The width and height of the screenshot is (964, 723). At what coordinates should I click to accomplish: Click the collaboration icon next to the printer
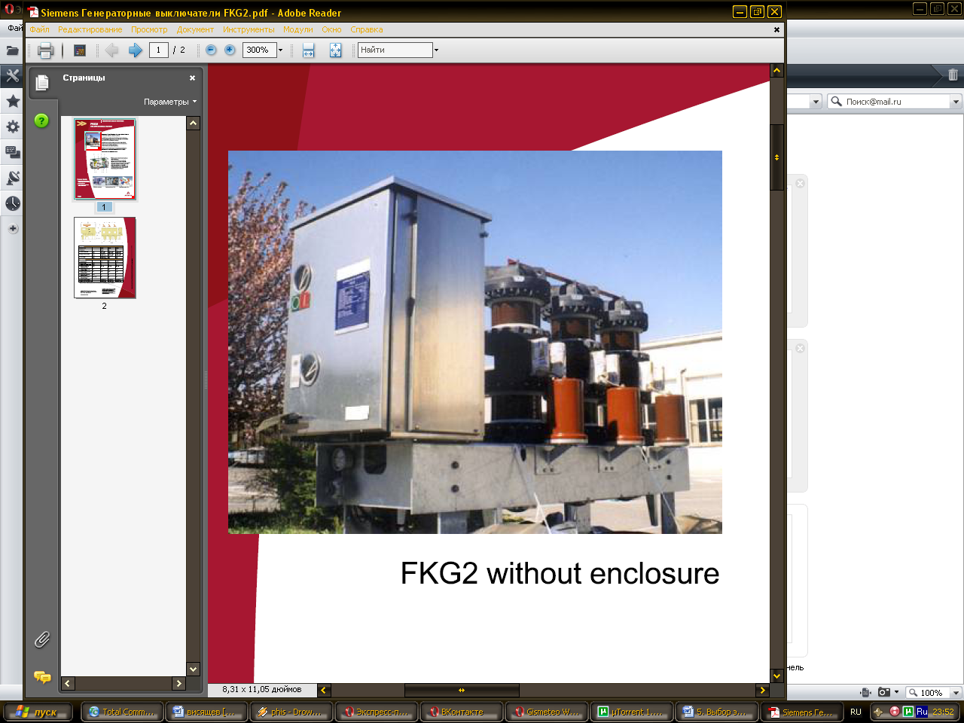coord(79,50)
